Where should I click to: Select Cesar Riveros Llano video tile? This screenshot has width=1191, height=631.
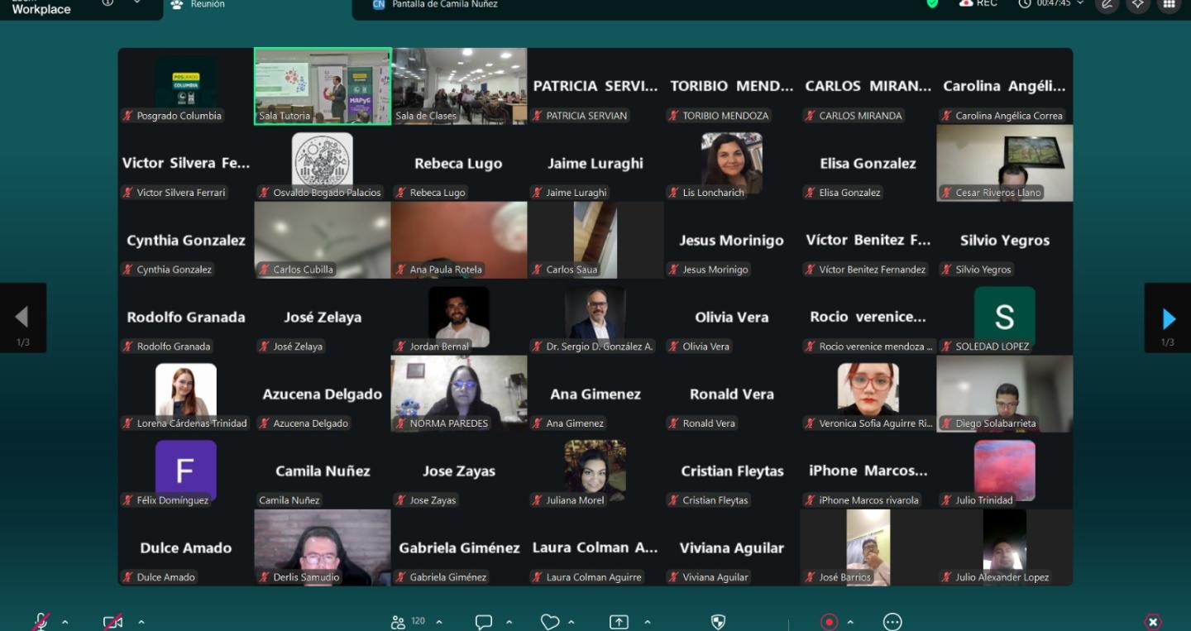coord(1005,163)
